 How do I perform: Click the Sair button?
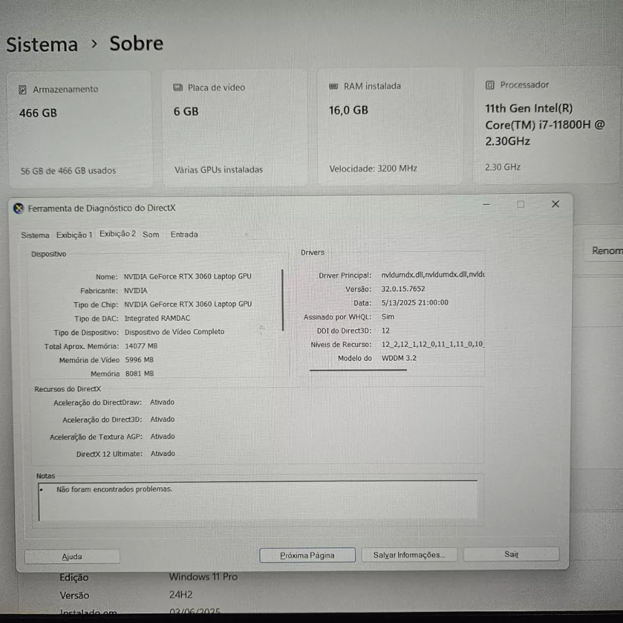(x=511, y=554)
